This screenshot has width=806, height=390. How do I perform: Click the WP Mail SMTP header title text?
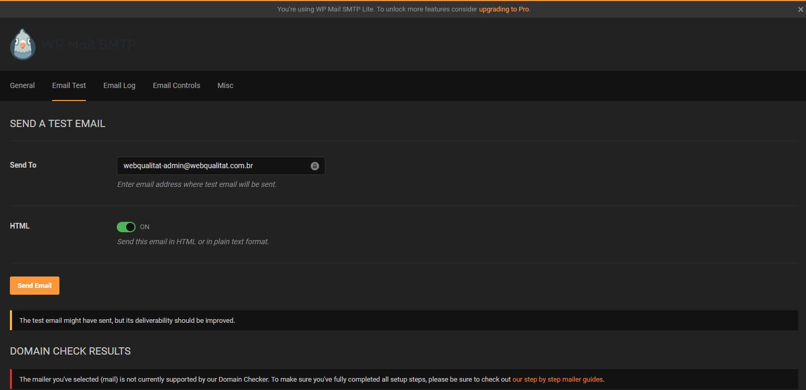(x=89, y=45)
